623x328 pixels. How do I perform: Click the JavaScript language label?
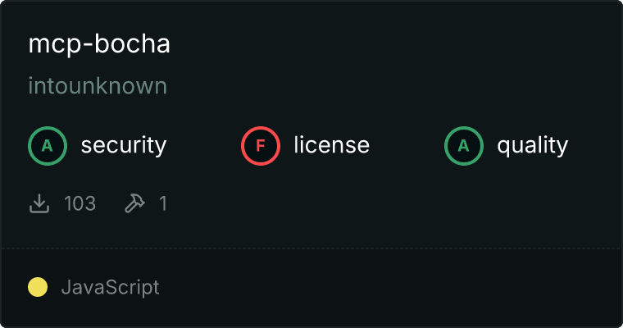click(x=110, y=287)
